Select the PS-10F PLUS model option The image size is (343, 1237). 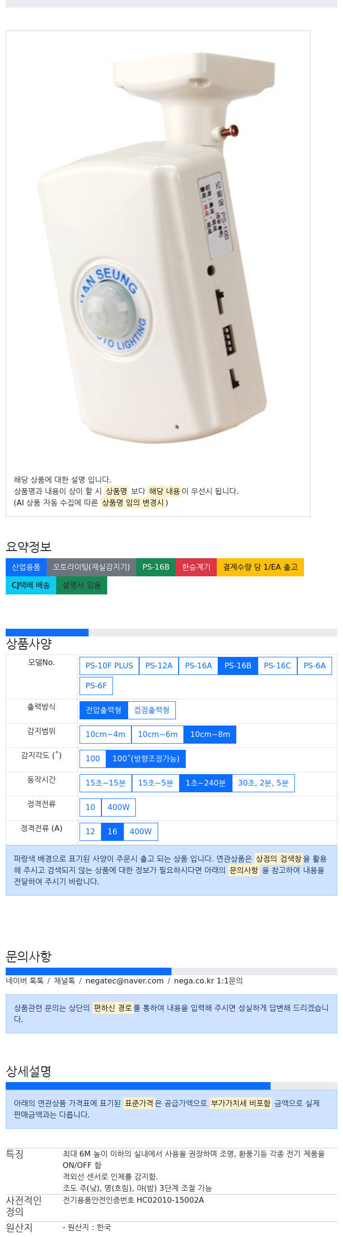click(x=109, y=665)
